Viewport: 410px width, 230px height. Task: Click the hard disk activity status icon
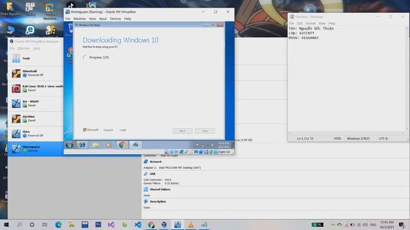[167, 152]
